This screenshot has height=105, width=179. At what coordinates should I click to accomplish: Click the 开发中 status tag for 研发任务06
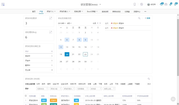53,100
